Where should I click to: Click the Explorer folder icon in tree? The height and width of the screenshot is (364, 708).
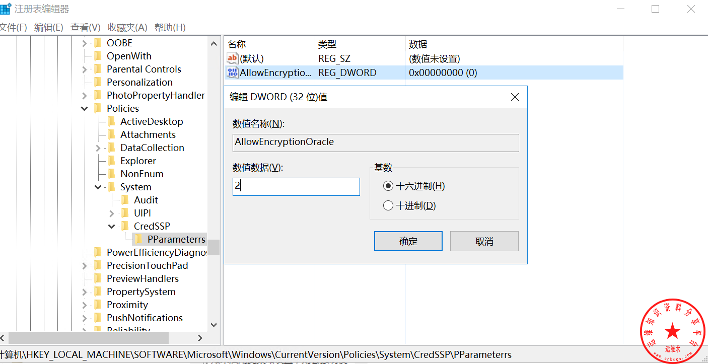coord(111,161)
